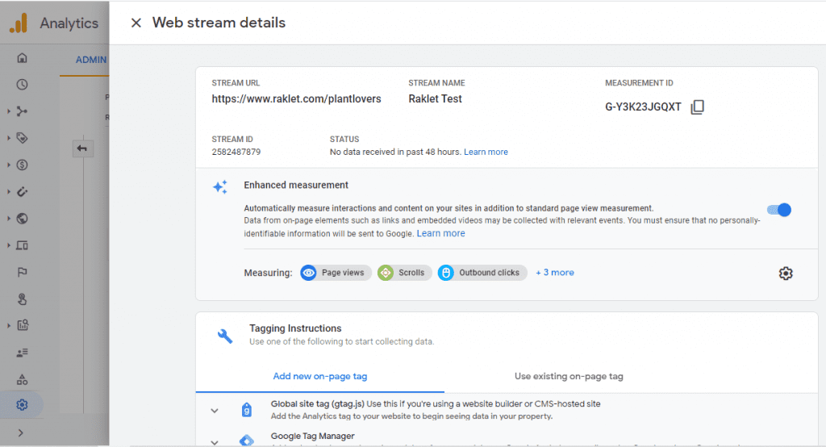The height and width of the screenshot is (447, 826).
Task: Click the Tagging Instructions heading
Action: click(x=295, y=328)
